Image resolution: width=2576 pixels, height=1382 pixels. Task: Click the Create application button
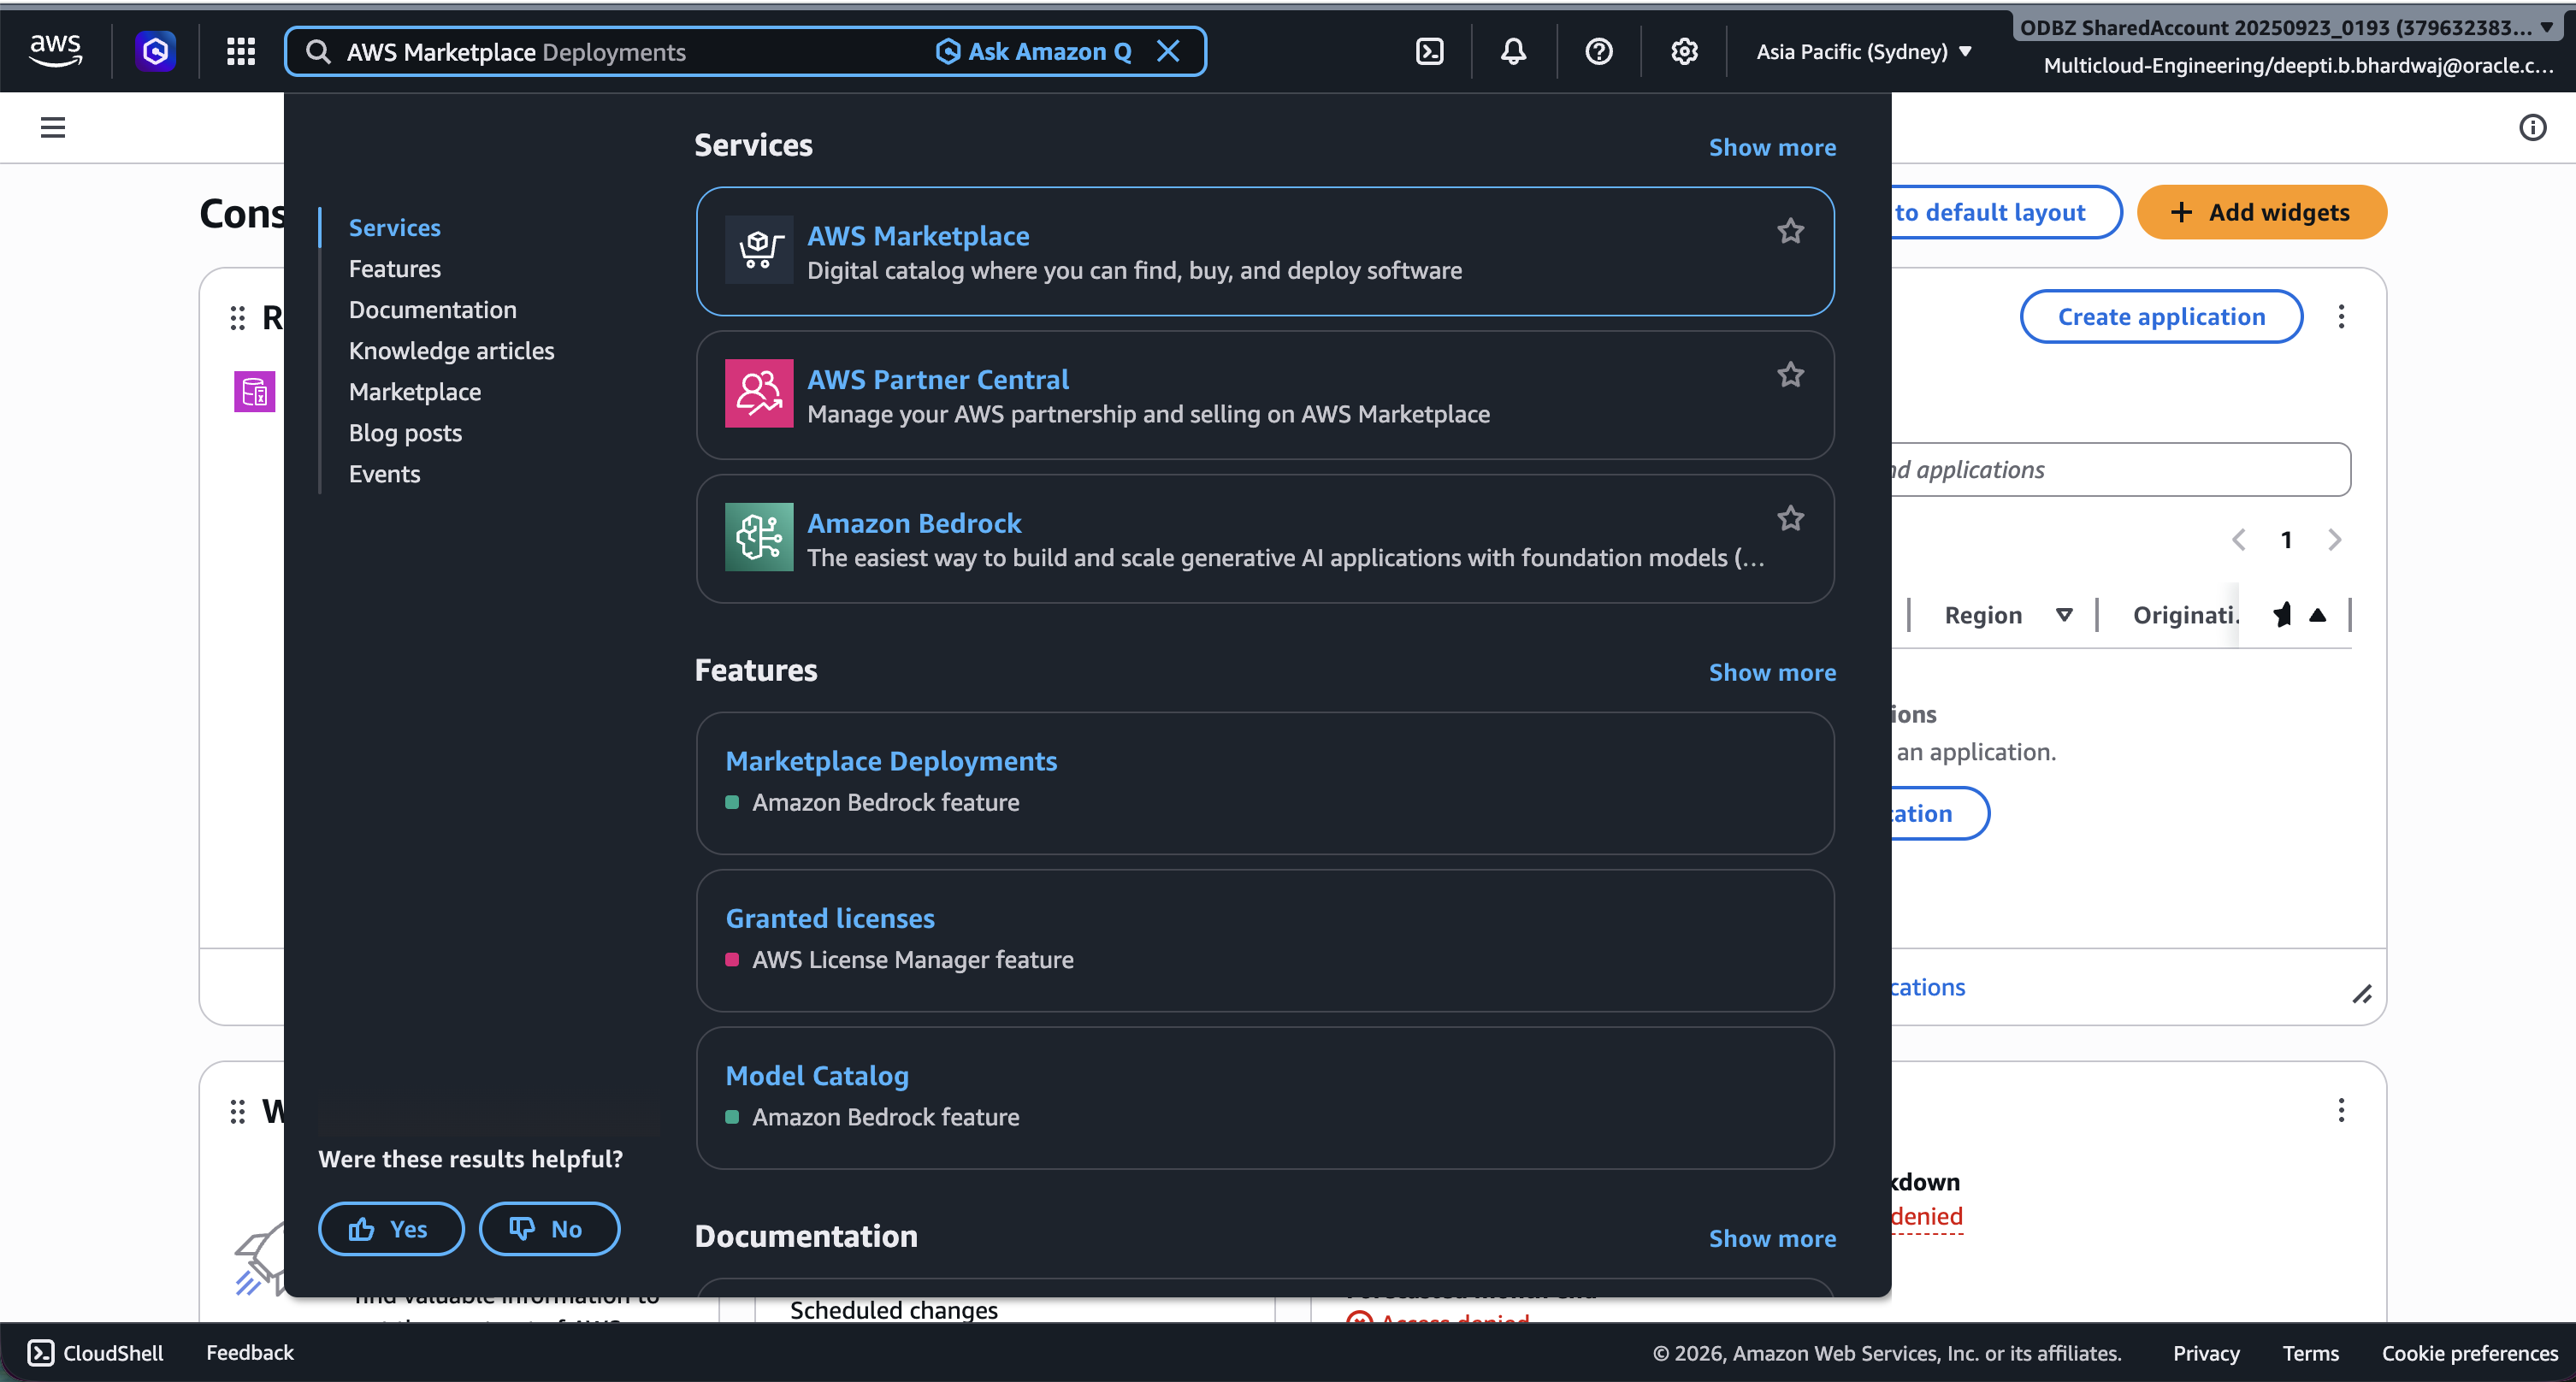pos(2161,316)
